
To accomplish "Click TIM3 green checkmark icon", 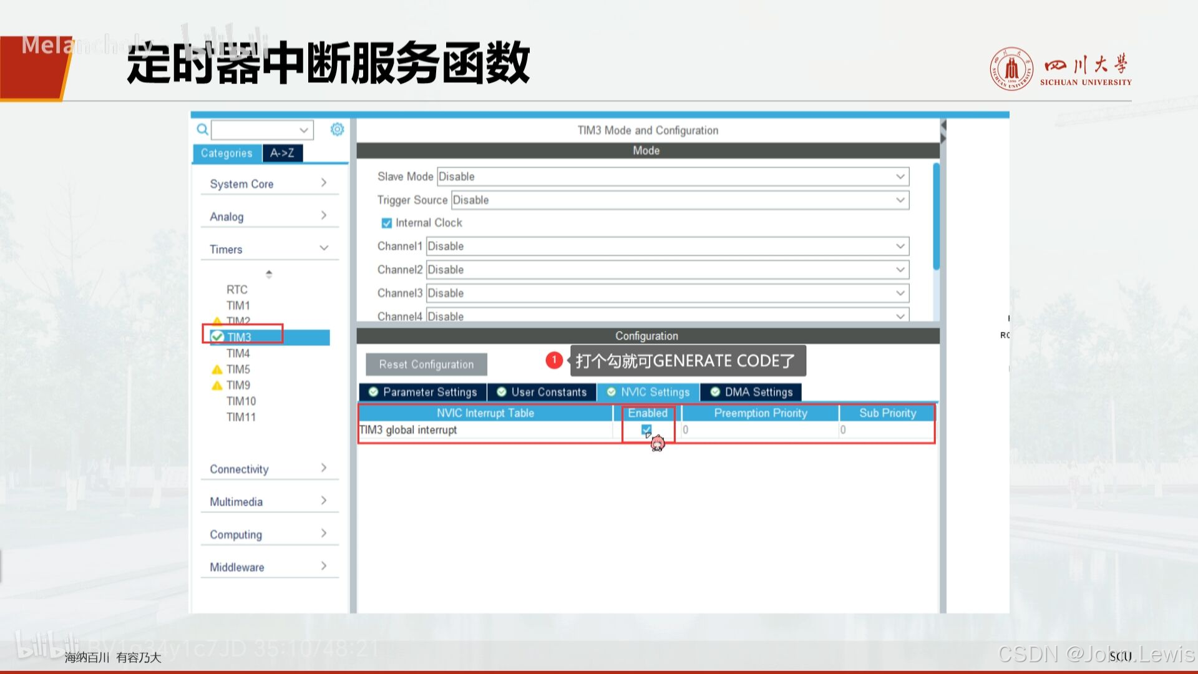I will coord(217,337).
